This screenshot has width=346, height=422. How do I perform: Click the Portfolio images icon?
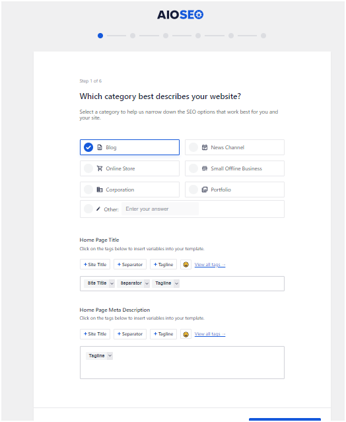[205, 190]
